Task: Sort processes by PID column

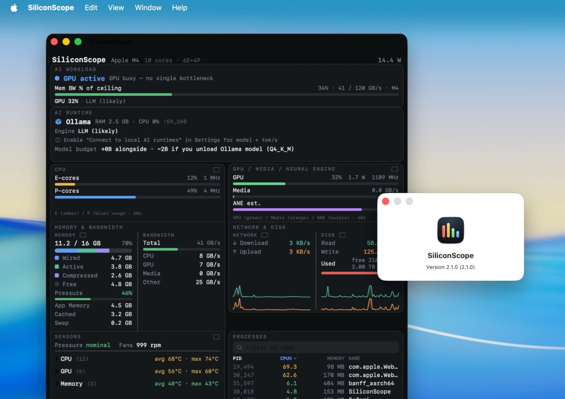Action: click(237, 358)
